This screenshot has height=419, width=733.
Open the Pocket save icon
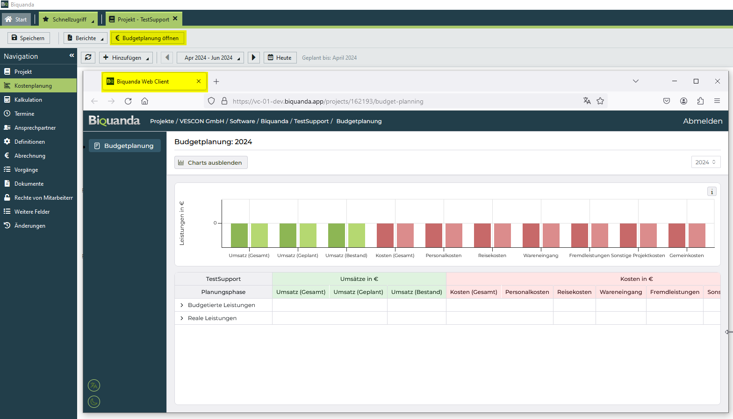pos(667,101)
